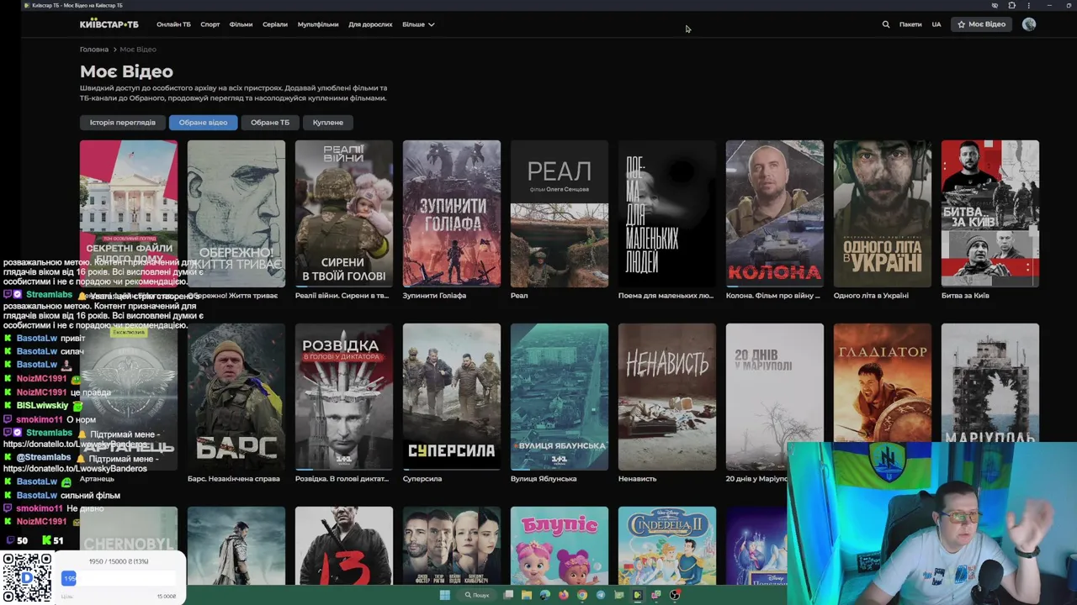
Task: Open the Реал film poster
Action: point(560,213)
